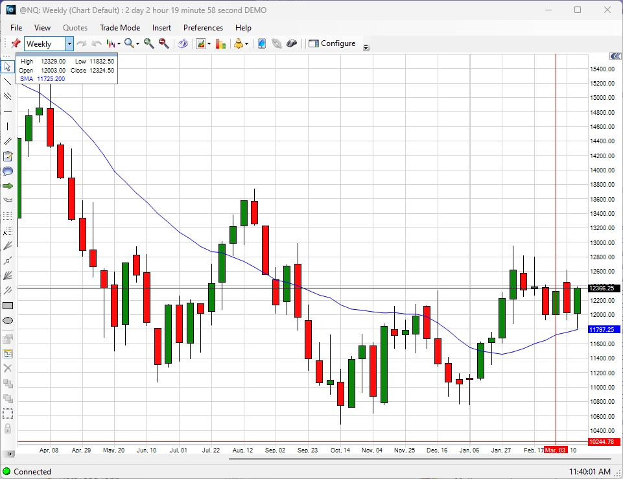Viewport: 623px width, 479px height.
Task: Open the indicators chart icon
Action: coord(201,43)
